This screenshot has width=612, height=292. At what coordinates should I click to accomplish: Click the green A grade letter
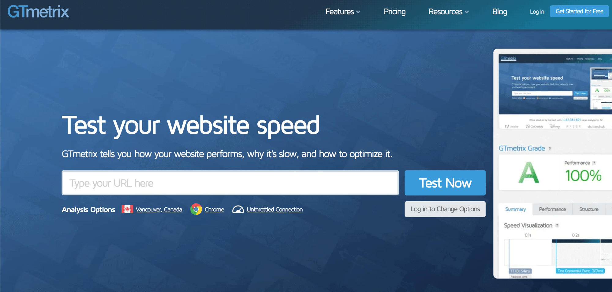tap(528, 173)
